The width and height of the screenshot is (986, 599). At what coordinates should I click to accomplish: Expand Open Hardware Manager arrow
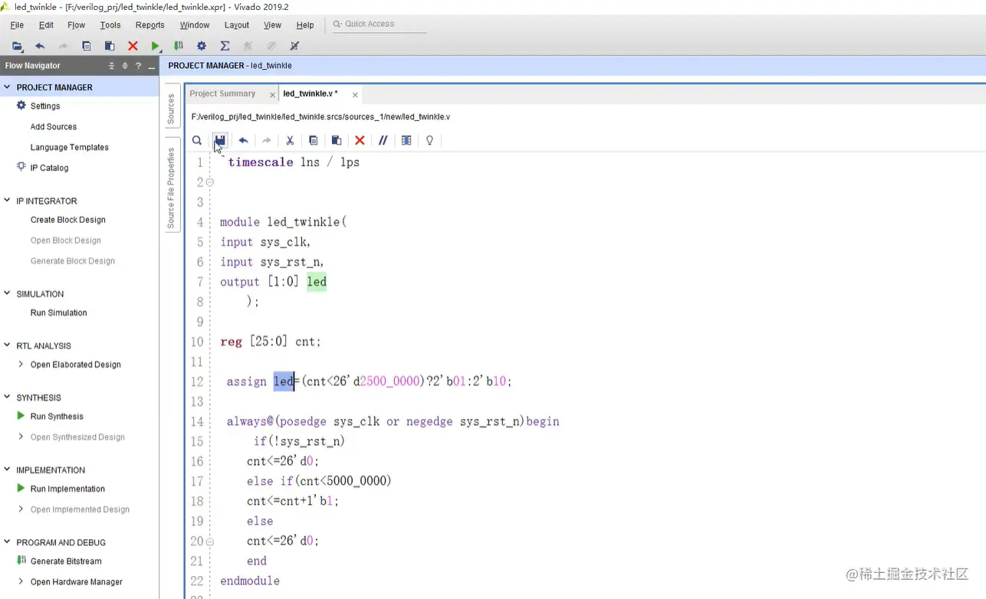[21, 581]
